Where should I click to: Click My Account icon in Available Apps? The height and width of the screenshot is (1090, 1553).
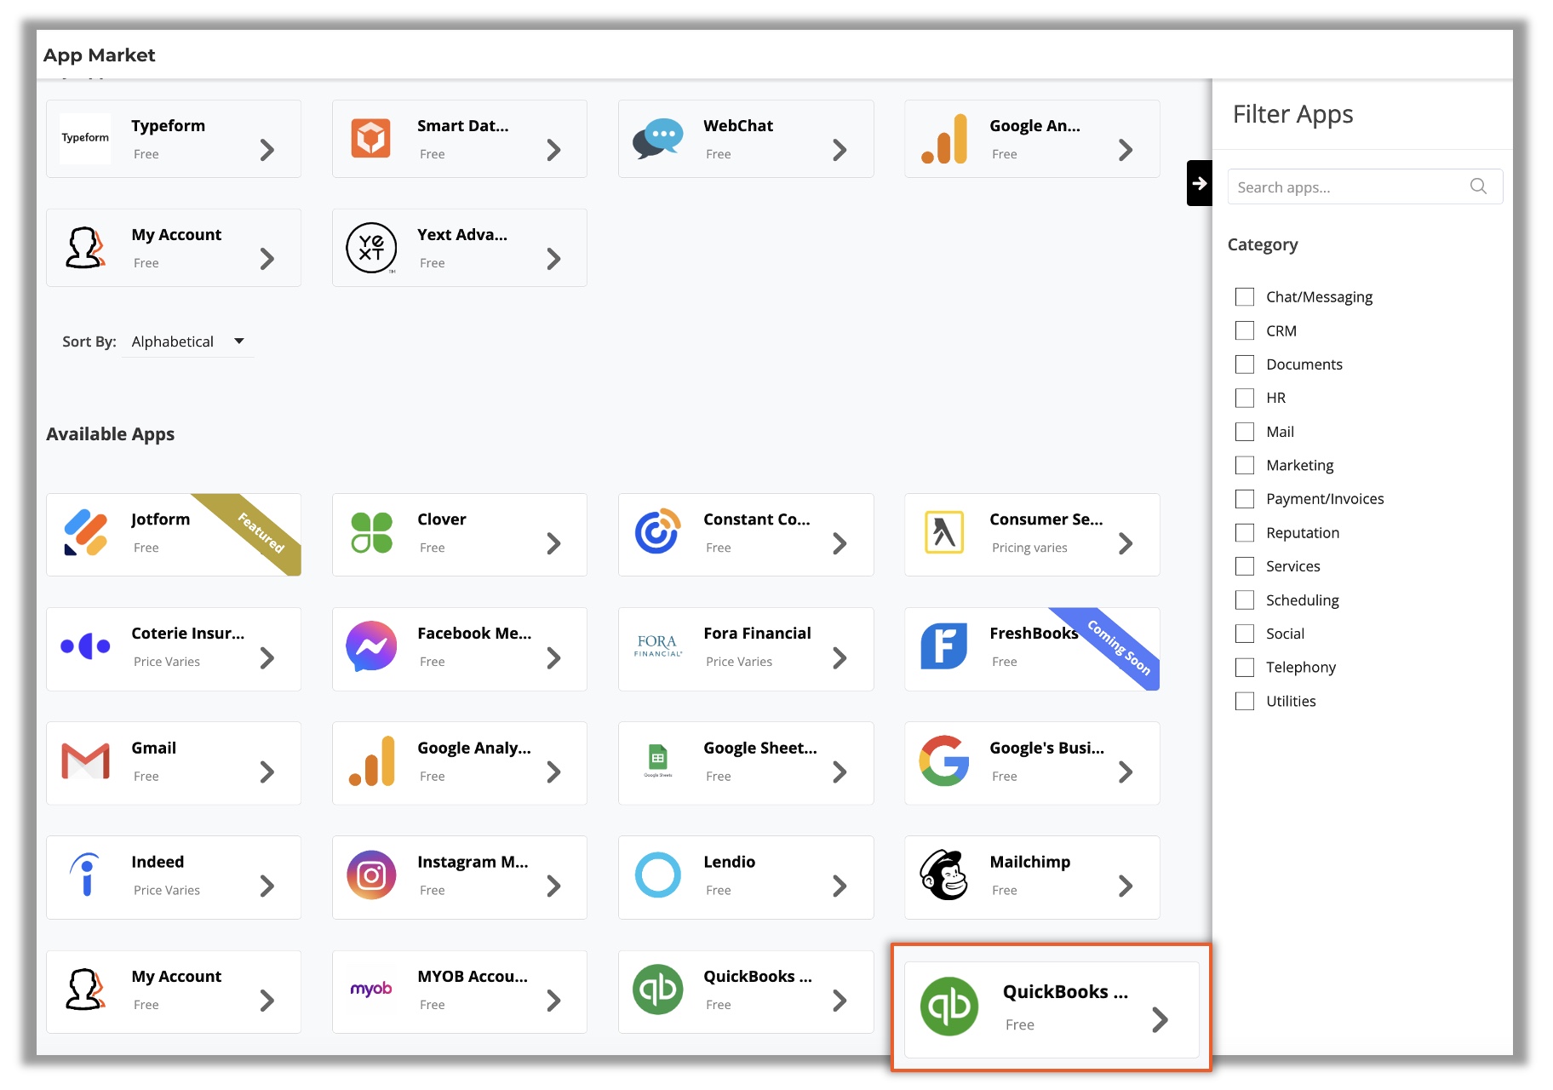pyautogui.click(x=85, y=990)
